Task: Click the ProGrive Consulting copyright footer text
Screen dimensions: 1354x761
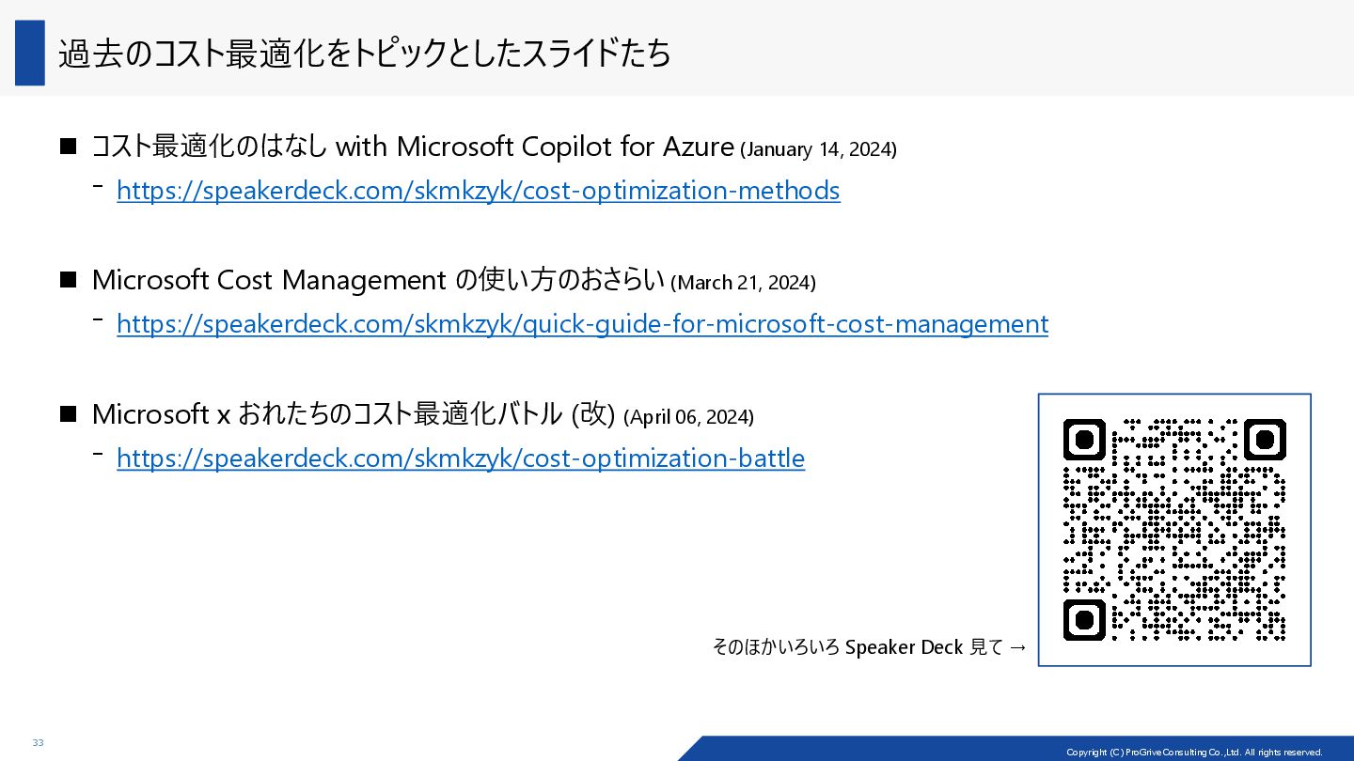Action: [1194, 753]
